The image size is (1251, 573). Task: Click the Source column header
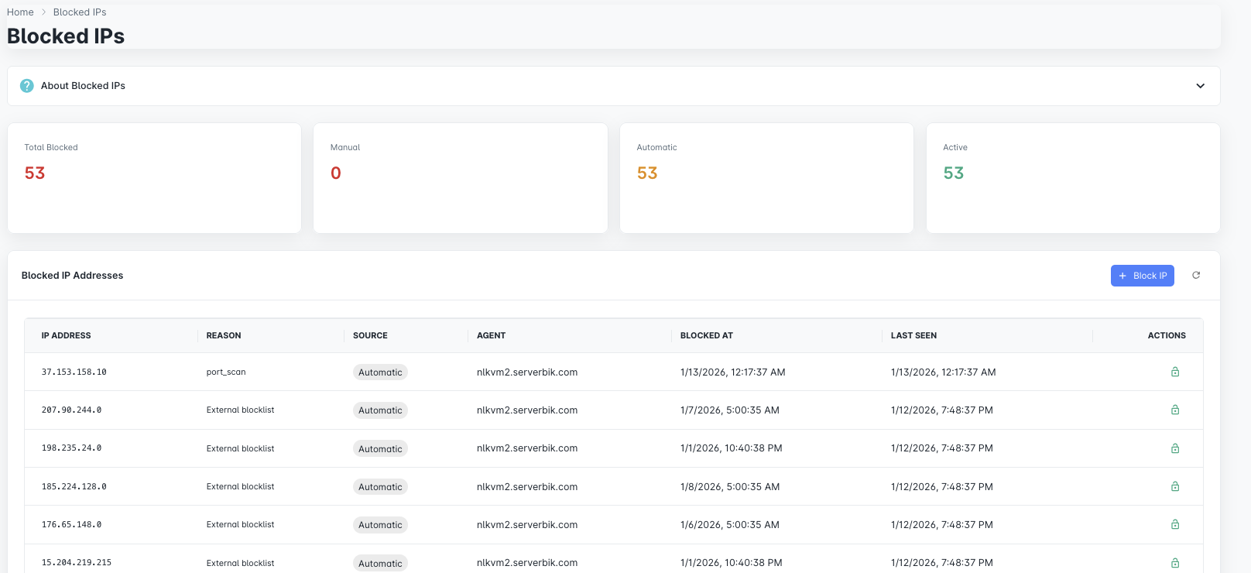(370, 335)
